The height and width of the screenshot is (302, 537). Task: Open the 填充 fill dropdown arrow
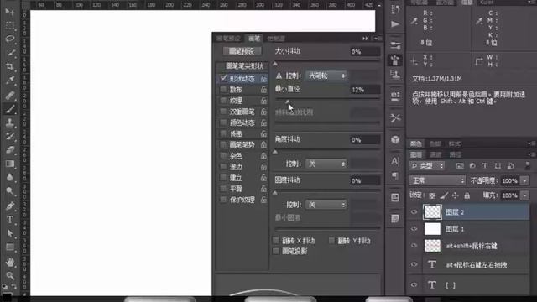click(524, 195)
